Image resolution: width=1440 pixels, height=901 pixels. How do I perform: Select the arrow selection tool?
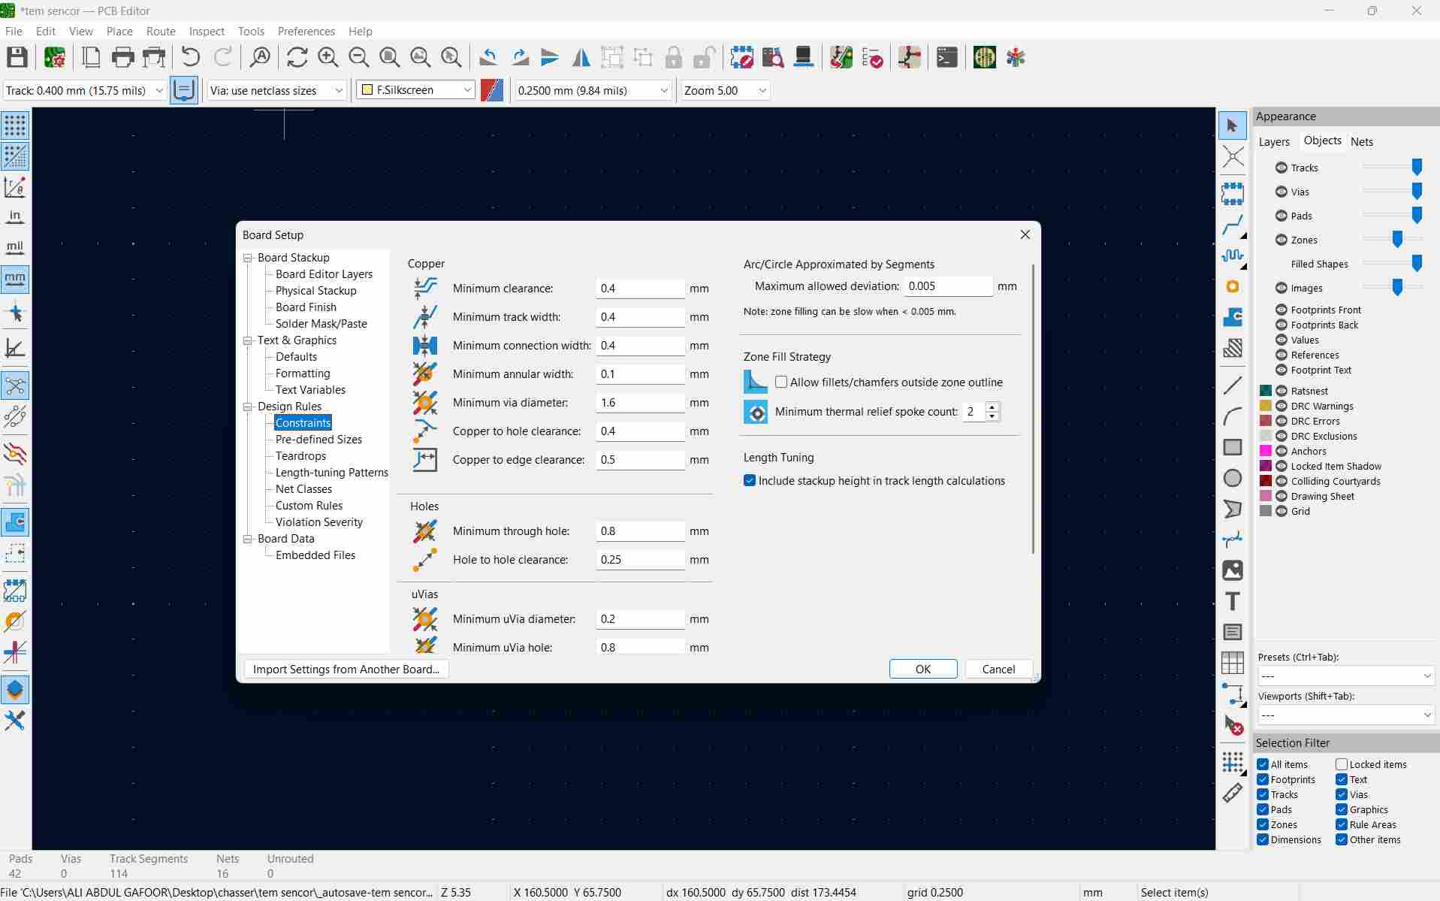point(1232,125)
